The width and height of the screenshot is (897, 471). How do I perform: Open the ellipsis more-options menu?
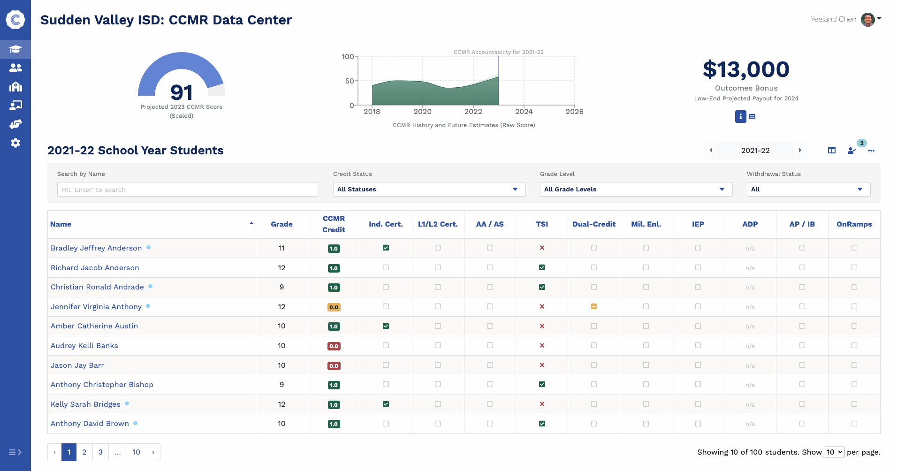872,151
